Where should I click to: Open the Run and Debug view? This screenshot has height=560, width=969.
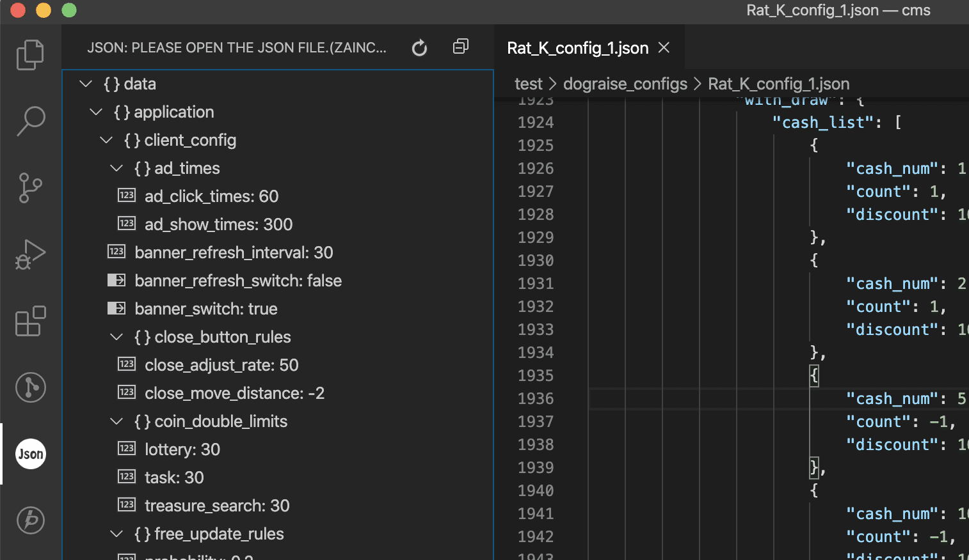[30, 254]
